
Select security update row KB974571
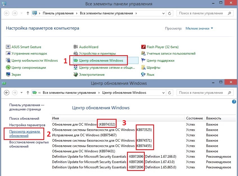tap(143, 141)
